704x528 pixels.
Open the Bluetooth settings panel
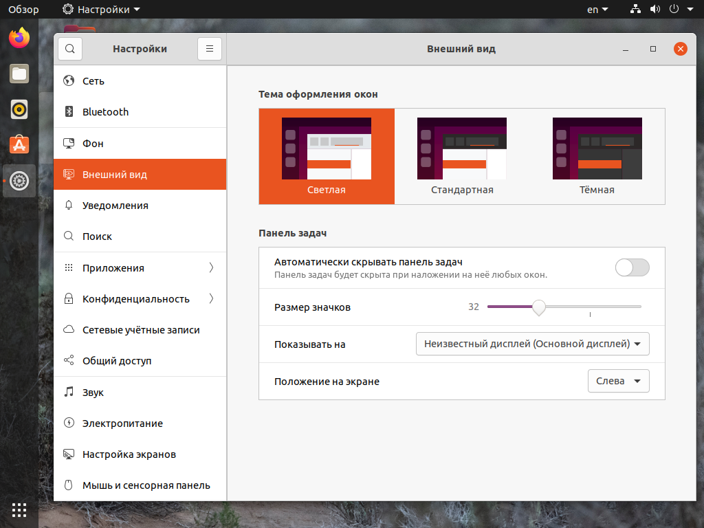pos(140,112)
